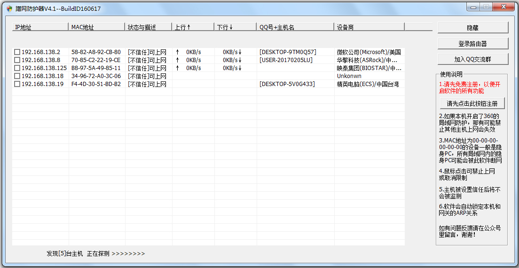Screen dimensions: 519x268
Task: Click vendor 精英电脑(ECS)/中国台湾
Action: coord(368,84)
